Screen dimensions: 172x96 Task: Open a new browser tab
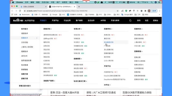coord(79,7)
